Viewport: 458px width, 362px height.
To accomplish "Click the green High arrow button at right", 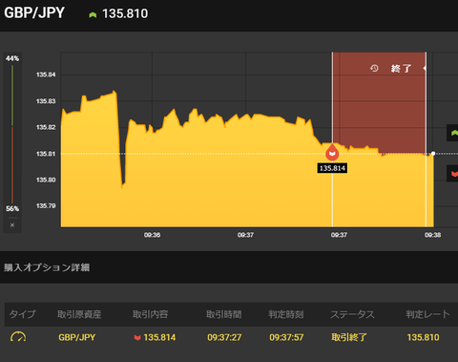I will point(452,133).
